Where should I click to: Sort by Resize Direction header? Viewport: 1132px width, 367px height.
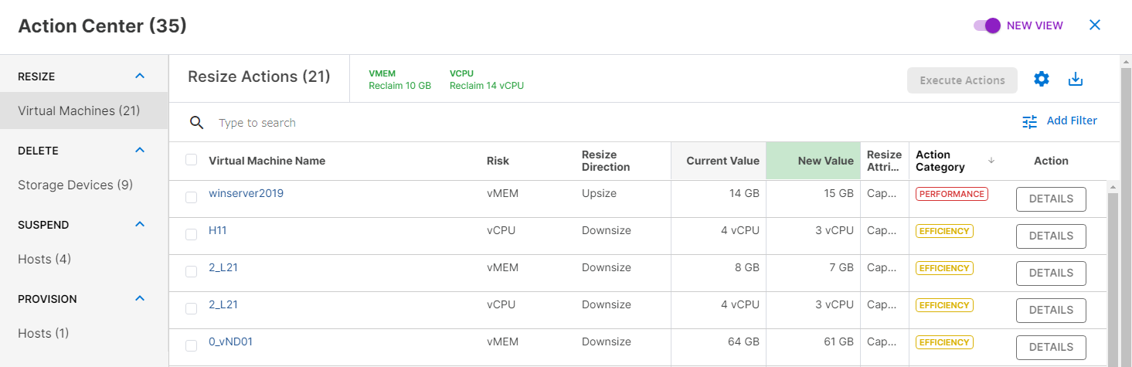point(606,161)
